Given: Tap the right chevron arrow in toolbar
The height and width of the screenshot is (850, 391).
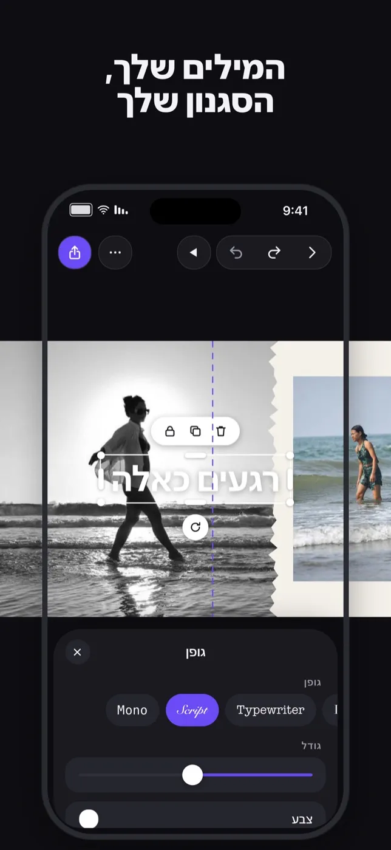Looking at the screenshot, I should (x=312, y=253).
